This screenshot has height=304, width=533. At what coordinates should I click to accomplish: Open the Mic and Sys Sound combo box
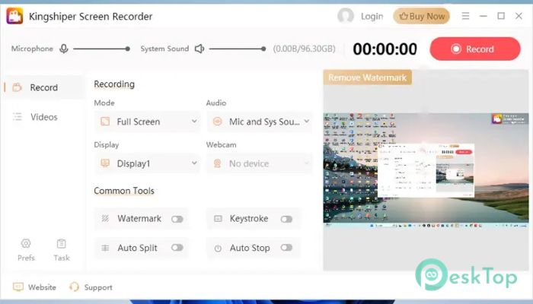point(260,122)
